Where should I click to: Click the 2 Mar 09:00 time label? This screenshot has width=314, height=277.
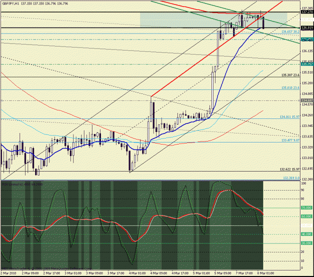pos(30,273)
